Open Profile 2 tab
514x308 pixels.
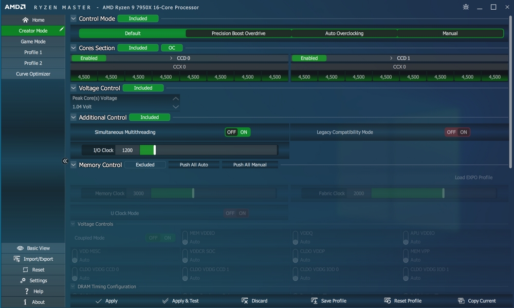[33, 63]
